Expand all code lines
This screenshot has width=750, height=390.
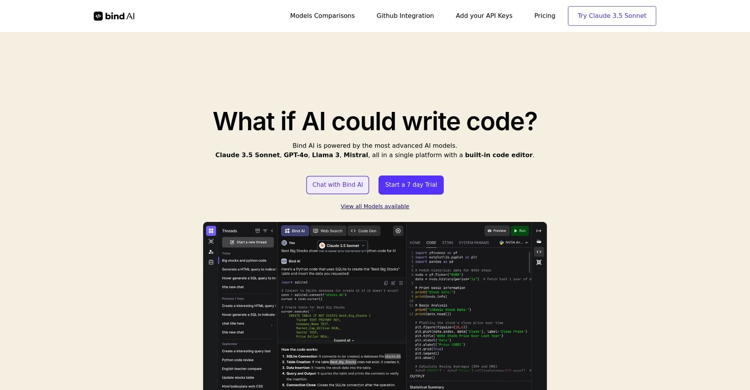click(x=344, y=341)
